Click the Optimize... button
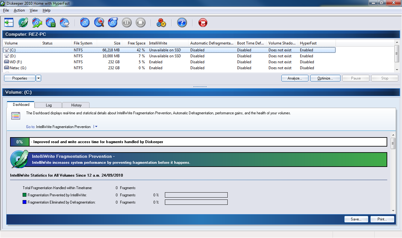Viewport: 402px width, 238px height. [325, 78]
